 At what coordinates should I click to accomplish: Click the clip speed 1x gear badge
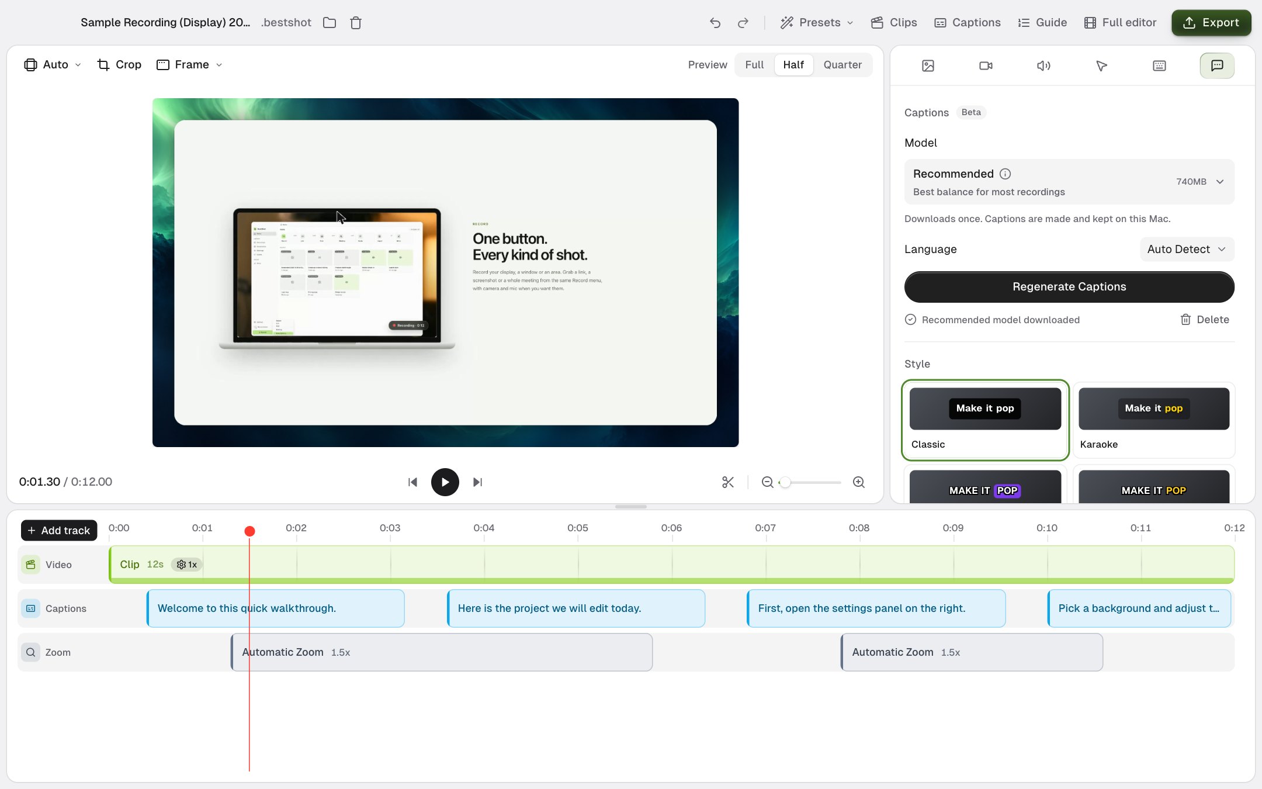187,565
